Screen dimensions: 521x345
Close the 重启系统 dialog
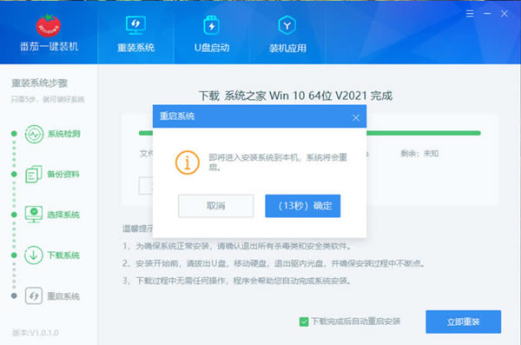click(356, 117)
